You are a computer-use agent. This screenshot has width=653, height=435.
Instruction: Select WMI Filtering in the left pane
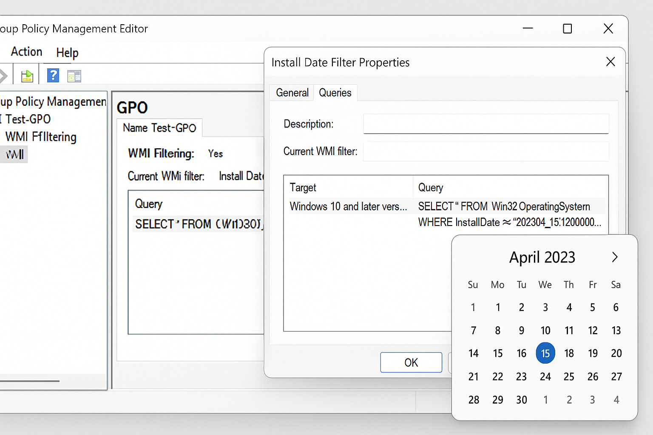pos(41,137)
